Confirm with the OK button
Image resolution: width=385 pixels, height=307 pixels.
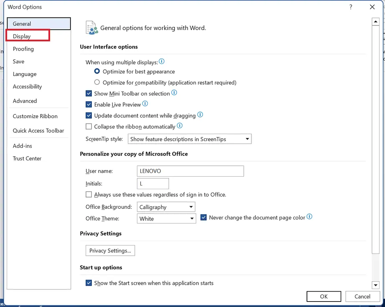click(x=324, y=297)
